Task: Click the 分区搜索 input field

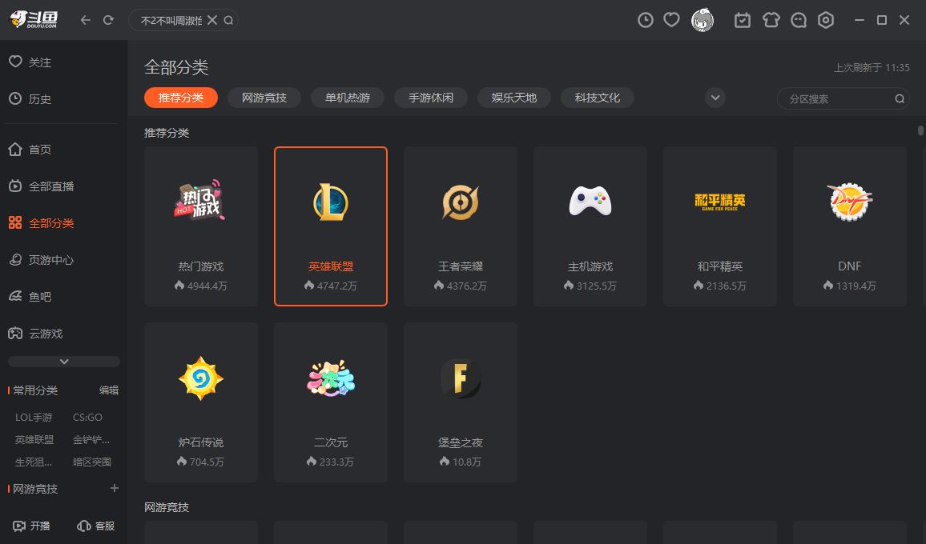Action: (843, 98)
